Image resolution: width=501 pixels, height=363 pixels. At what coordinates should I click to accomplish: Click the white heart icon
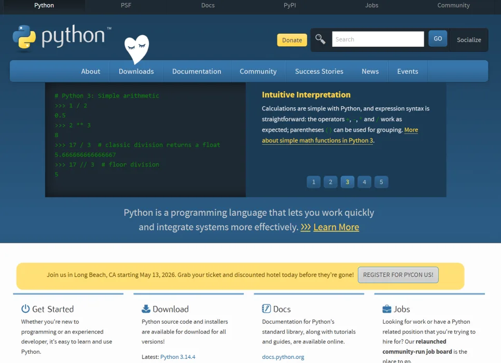click(137, 49)
